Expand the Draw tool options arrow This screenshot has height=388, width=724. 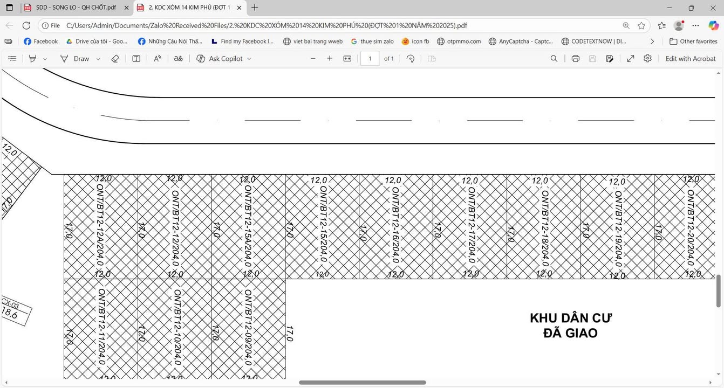pyautogui.click(x=98, y=59)
